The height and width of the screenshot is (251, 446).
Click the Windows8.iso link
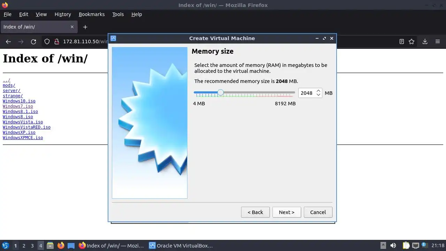[x=18, y=117]
